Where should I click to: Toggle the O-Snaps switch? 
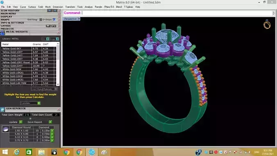[54, 19]
